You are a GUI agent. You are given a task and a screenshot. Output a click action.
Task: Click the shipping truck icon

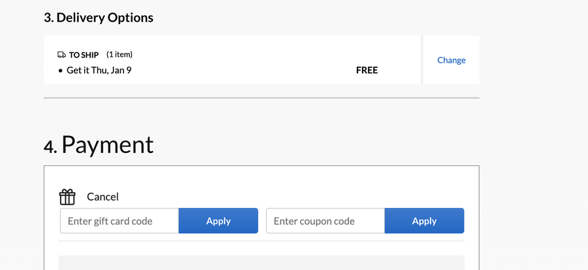pos(61,55)
